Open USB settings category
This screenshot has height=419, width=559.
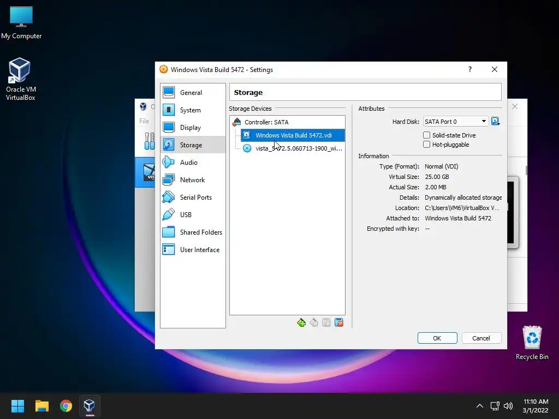tap(193, 215)
